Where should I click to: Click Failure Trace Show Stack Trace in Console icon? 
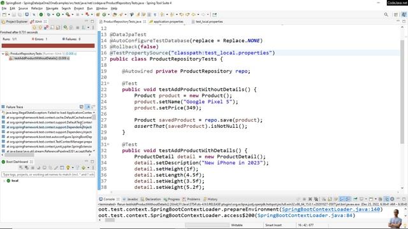[82, 107]
